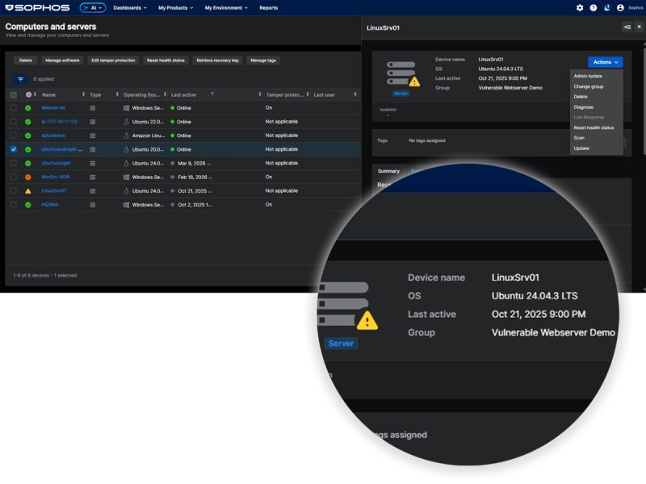The image size is (646, 484).
Task: Choose Reset health status in Actions menu
Action: [x=594, y=127]
